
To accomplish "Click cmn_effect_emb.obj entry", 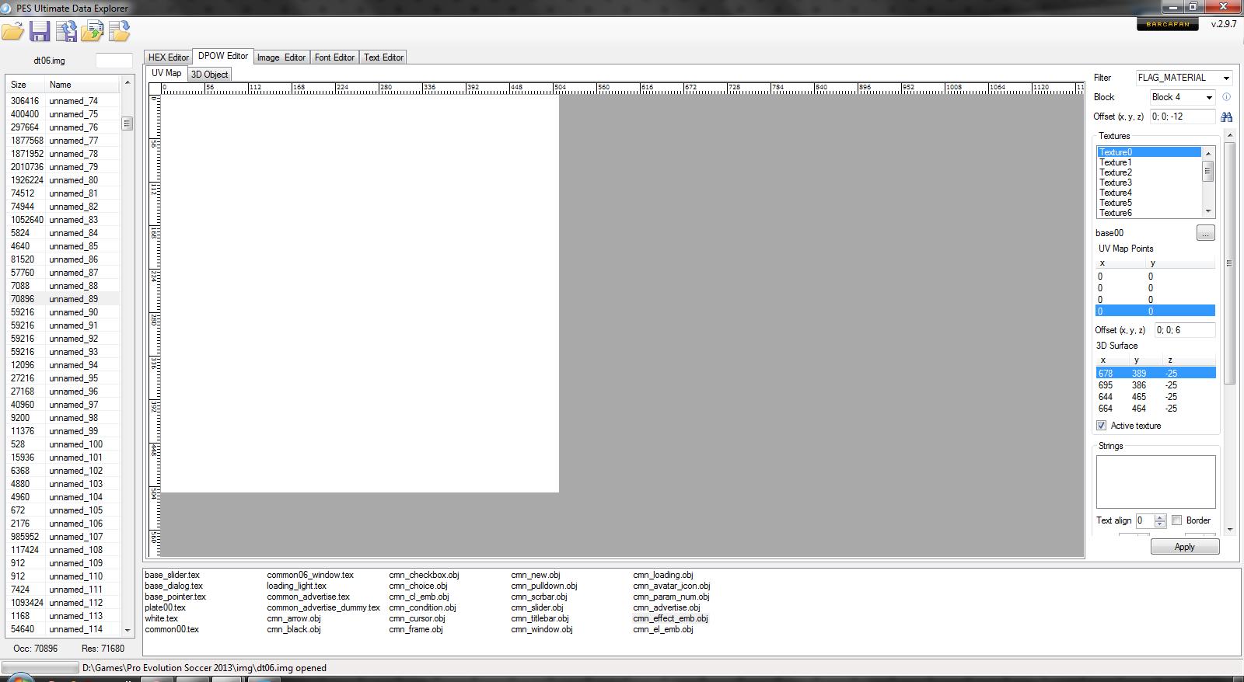I will pyautogui.click(x=670, y=618).
